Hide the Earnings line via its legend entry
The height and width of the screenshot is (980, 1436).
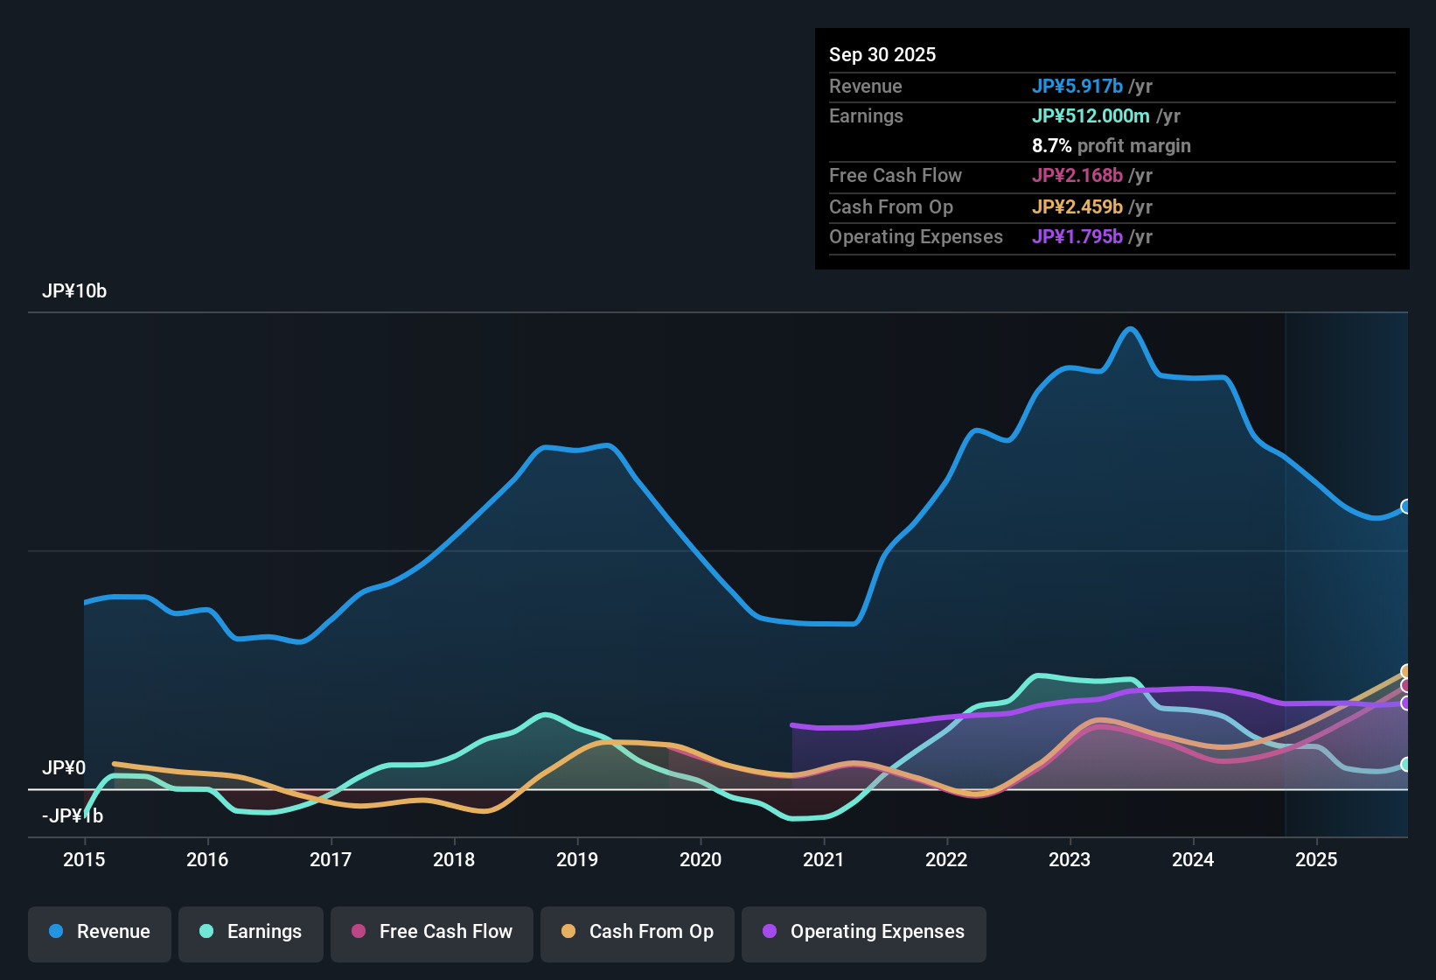pos(251,933)
